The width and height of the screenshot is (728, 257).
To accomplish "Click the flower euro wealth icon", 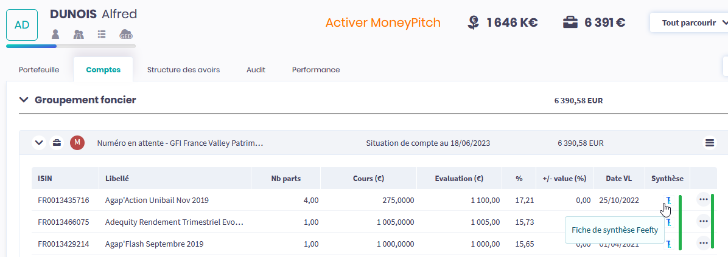I will click(473, 22).
